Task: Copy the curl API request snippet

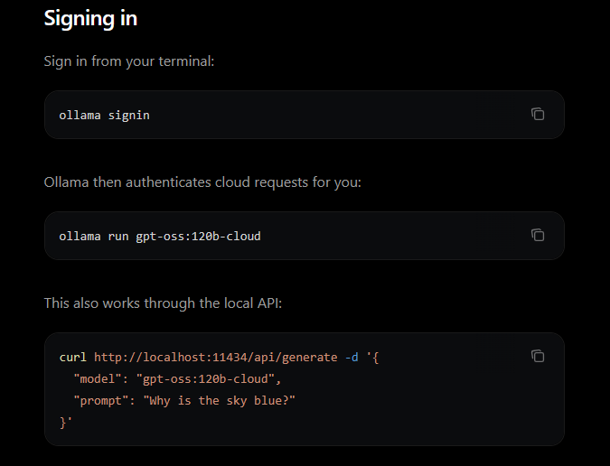Action: [x=538, y=356]
